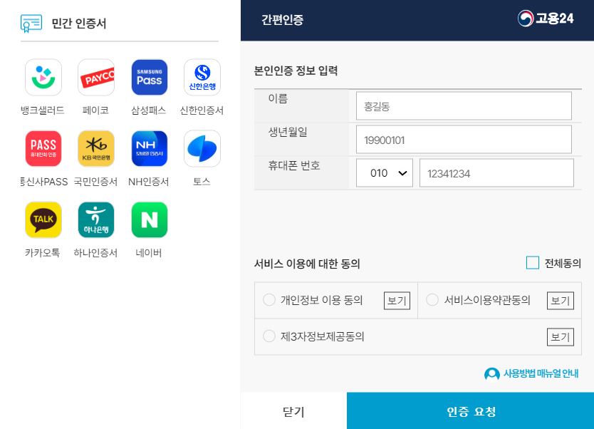Check the agree-to-all (전체동의) checkbox
594x429 pixels.
tap(533, 263)
